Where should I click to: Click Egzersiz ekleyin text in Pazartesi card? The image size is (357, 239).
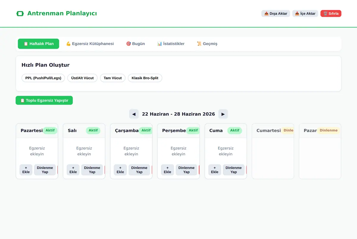[37, 151]
